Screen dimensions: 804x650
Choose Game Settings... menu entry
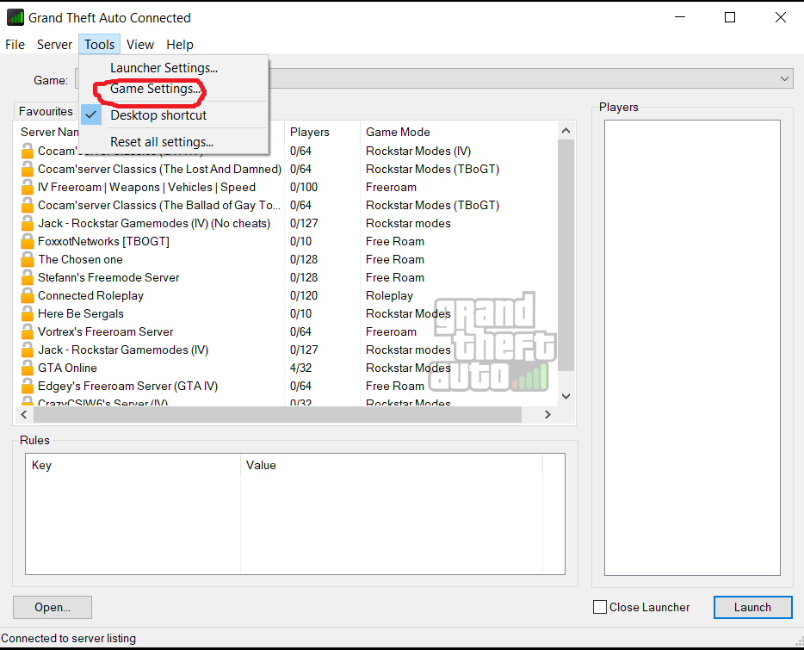click(x=174, y=89)
